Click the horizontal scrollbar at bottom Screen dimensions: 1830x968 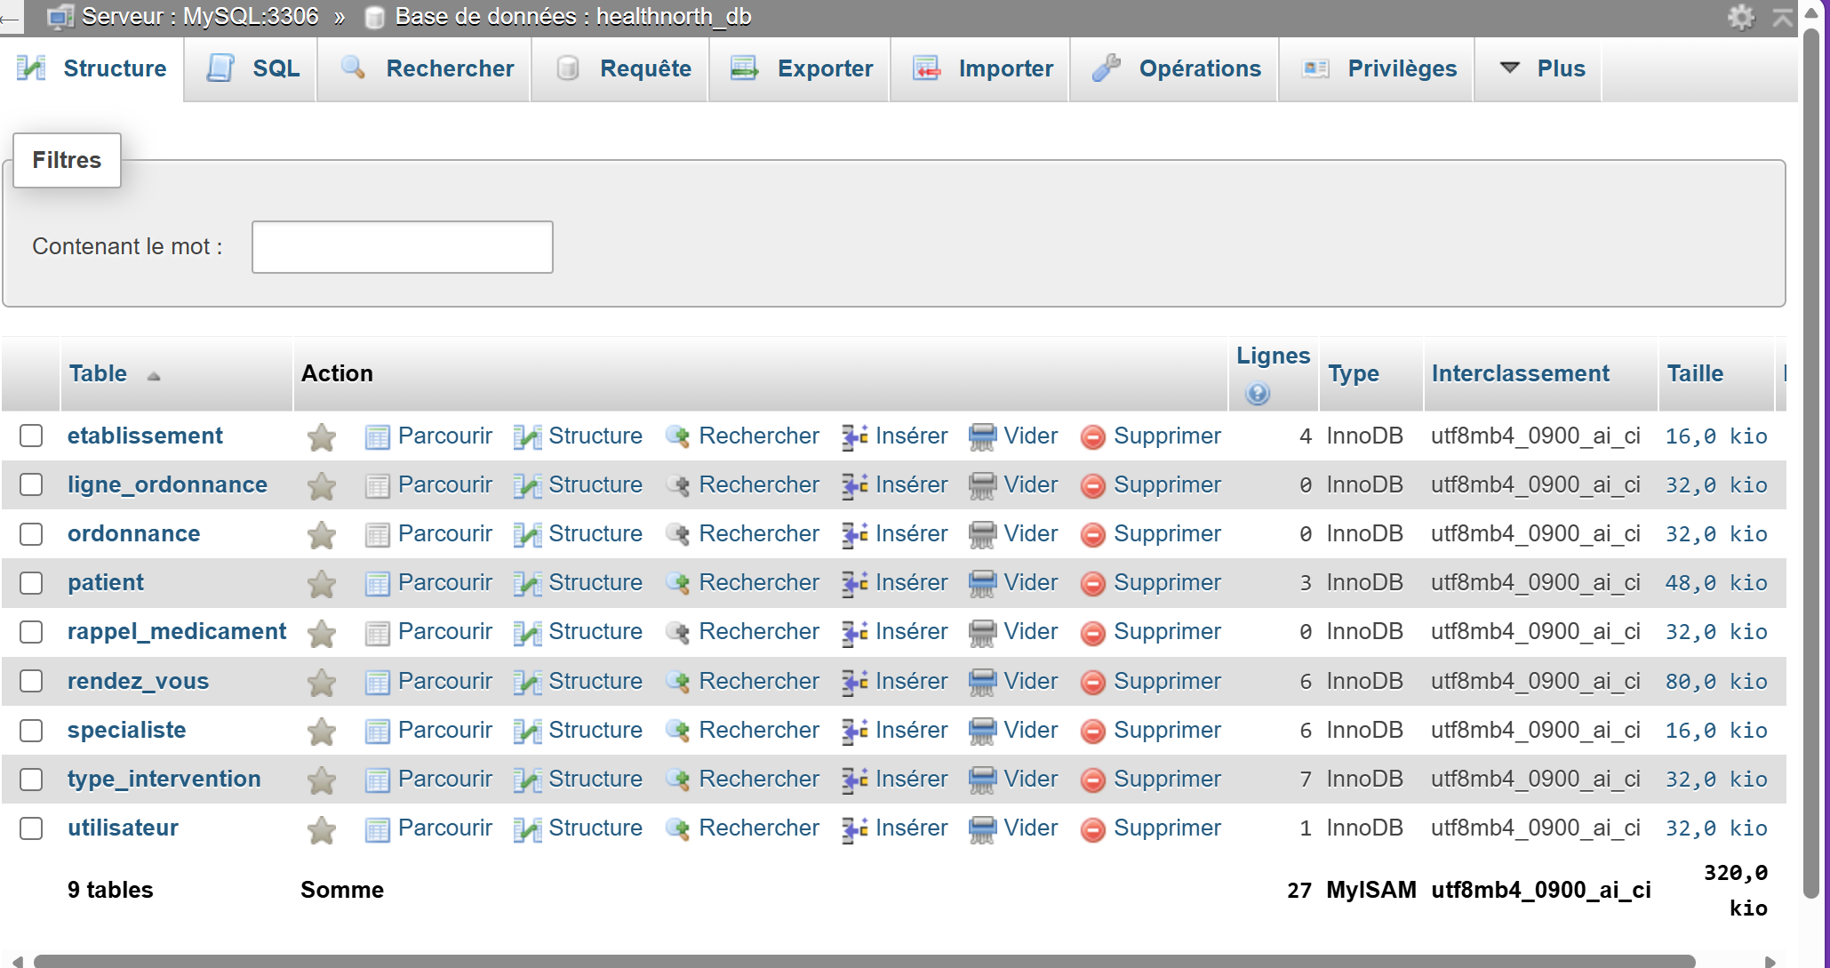click(862, 961)
